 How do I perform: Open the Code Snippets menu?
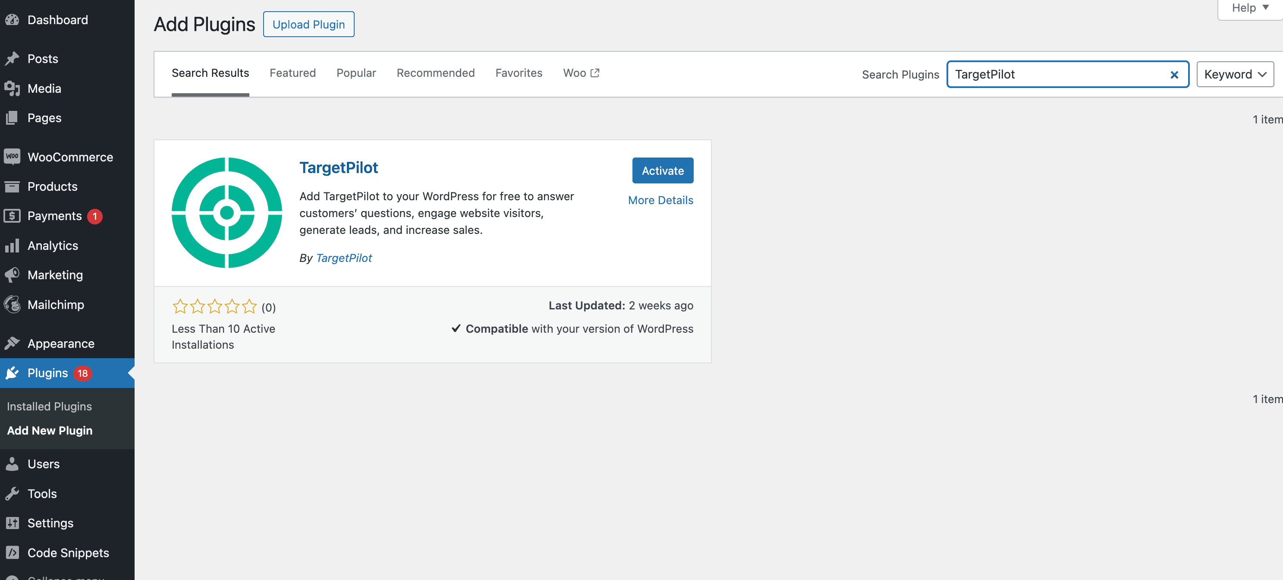67,552
